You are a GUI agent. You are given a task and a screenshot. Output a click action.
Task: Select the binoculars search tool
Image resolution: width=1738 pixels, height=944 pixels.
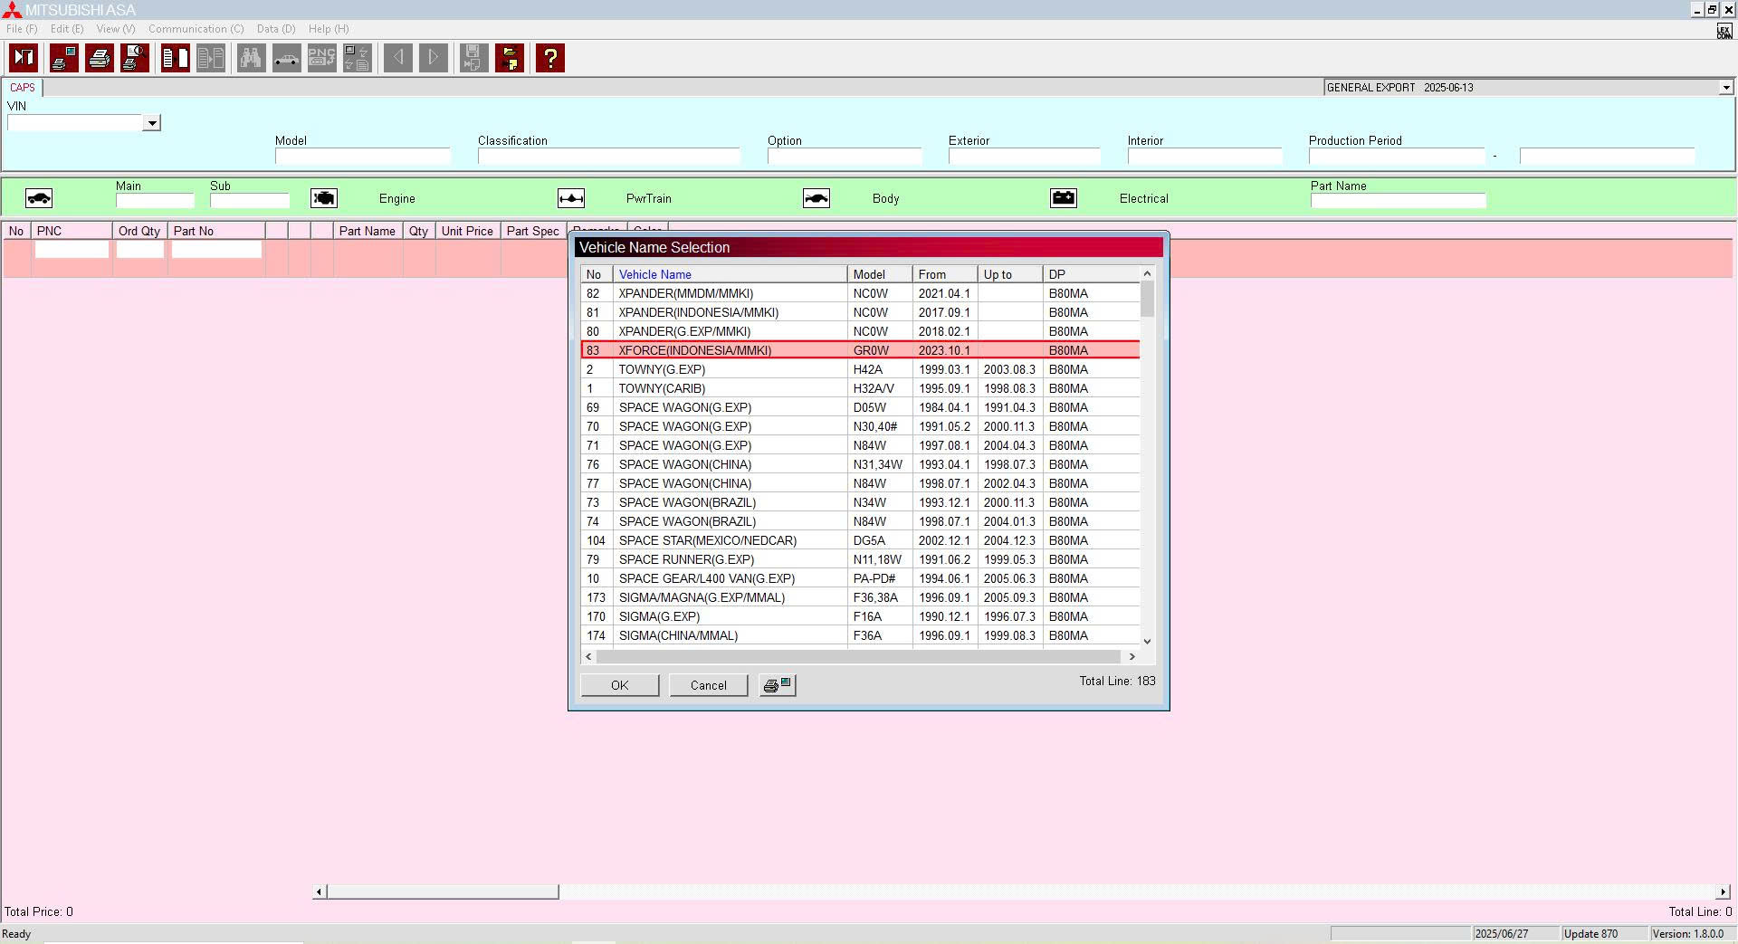[250, 58]
